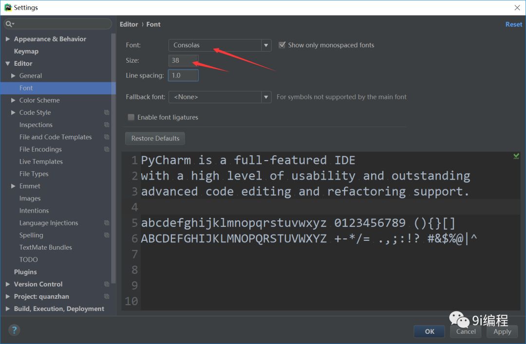Viewport: 526px width, 344px height.
Task: Click preview line 1 PyCharm text
Action: pyautogui.click(x=248, y=160)
